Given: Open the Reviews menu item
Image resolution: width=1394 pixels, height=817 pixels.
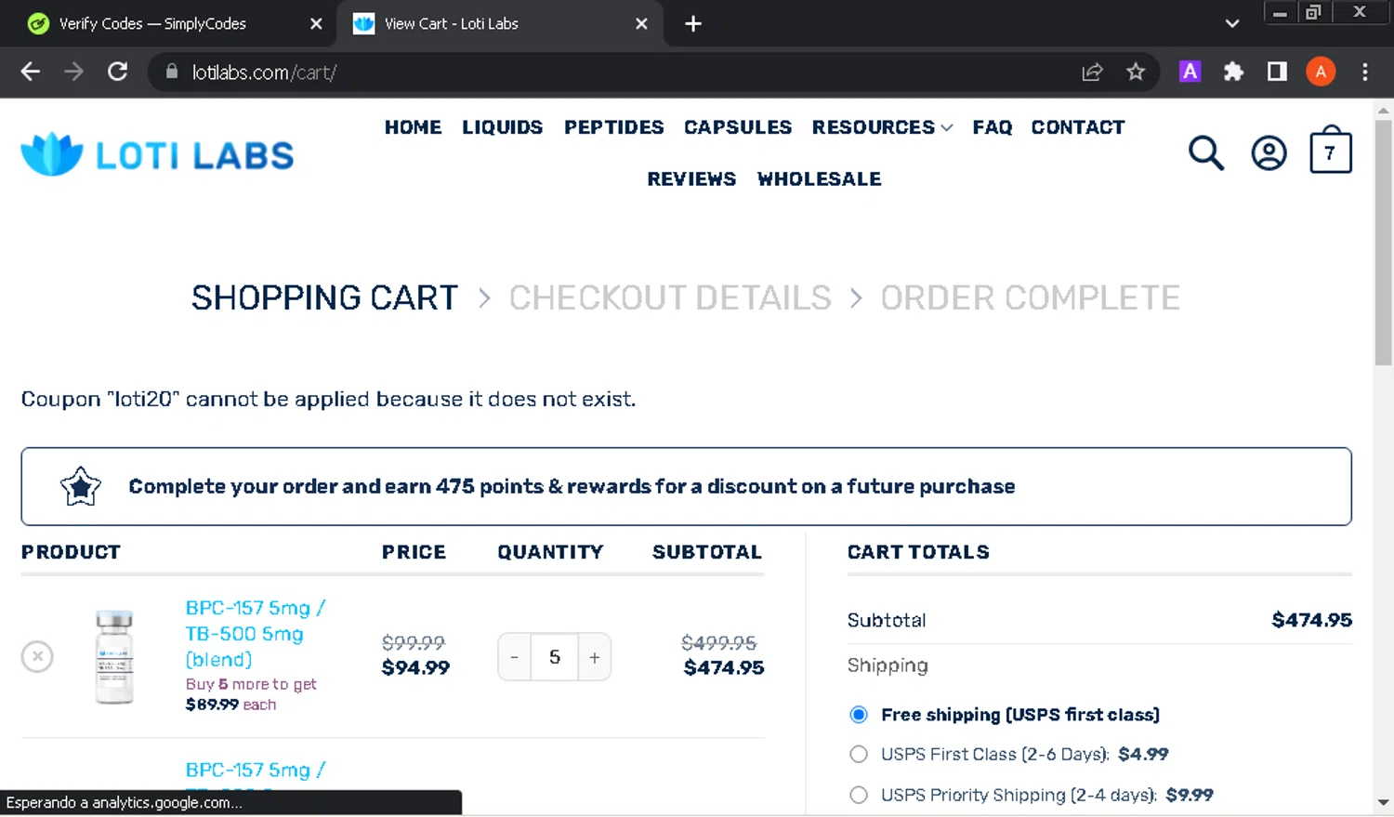Looking at the screenshot, I should pos(691,179).
